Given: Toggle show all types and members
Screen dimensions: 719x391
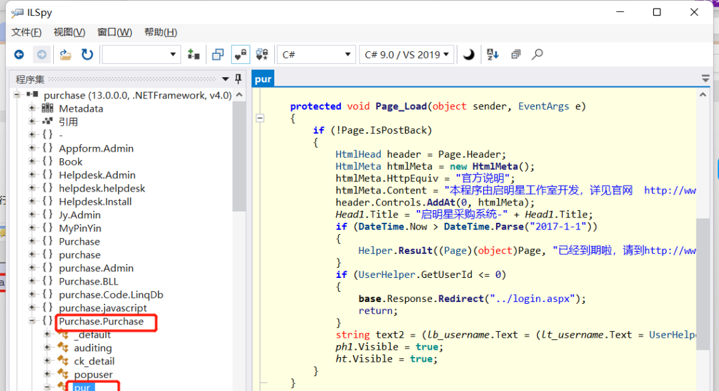Looking at the screenshot, I should pos(262,55).
